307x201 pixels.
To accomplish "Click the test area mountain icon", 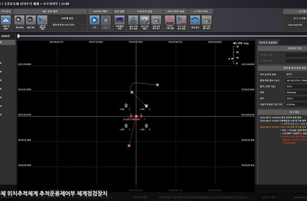I will [6, 20].
